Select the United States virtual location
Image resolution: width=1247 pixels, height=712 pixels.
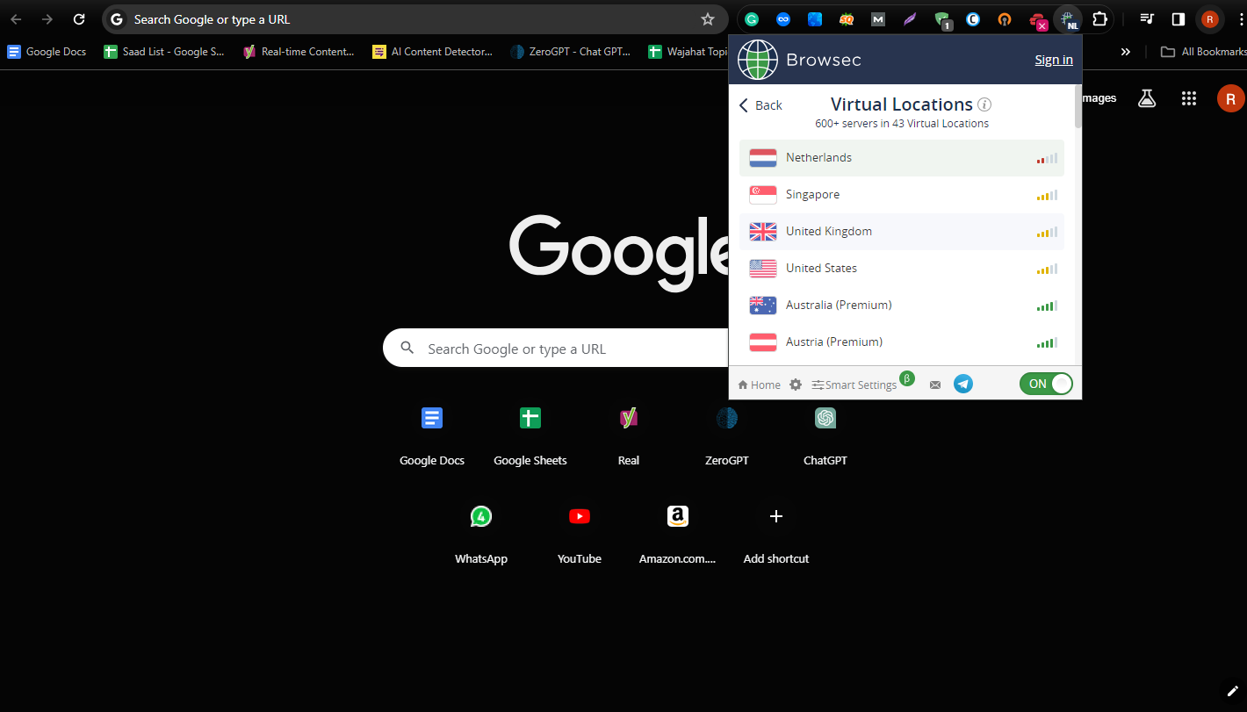coord(902,269)
